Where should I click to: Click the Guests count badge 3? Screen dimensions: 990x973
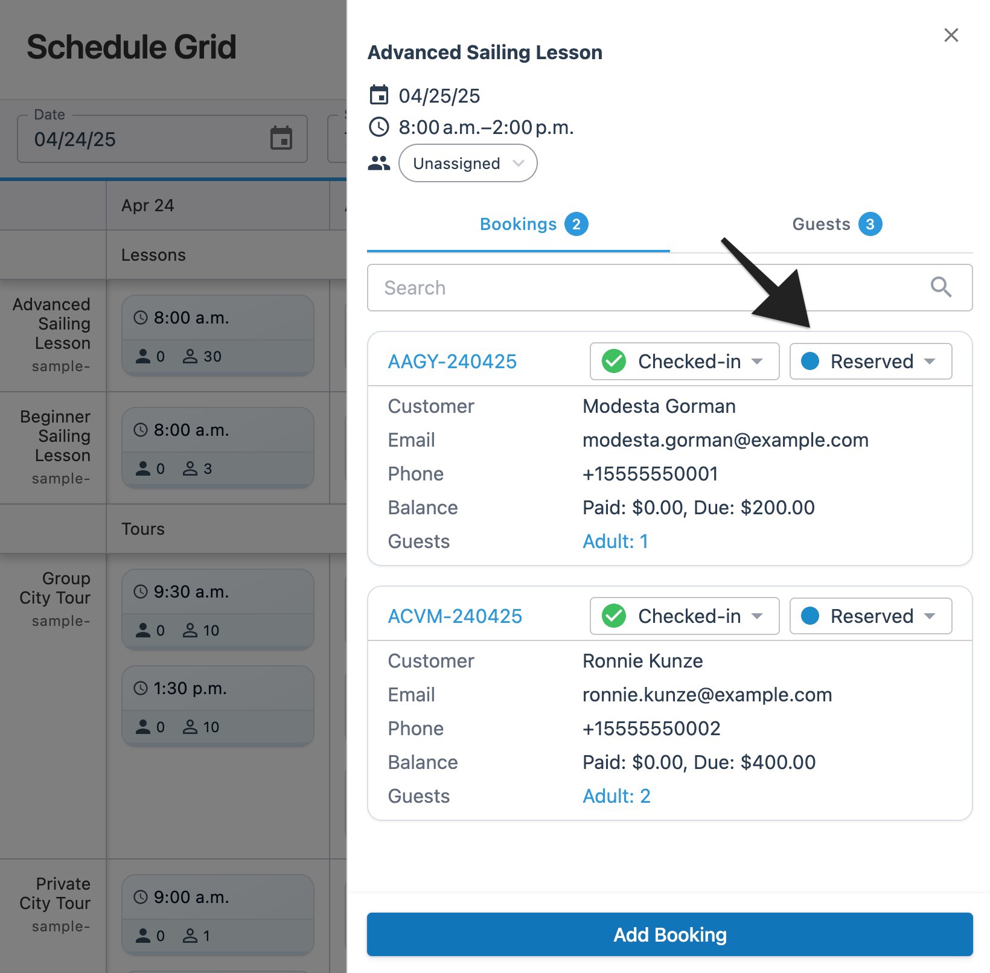(870, 224)
